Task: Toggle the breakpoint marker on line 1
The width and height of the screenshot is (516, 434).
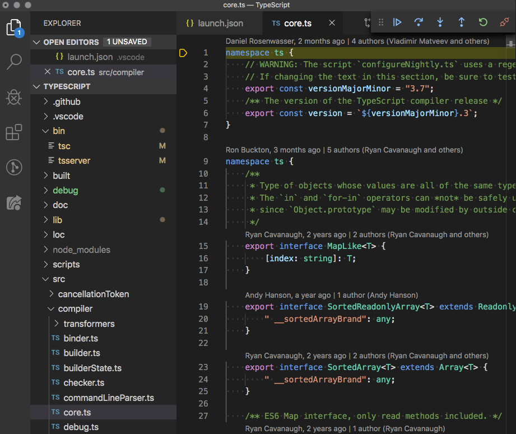Action: pyautogui.click(x=183, y=52)
